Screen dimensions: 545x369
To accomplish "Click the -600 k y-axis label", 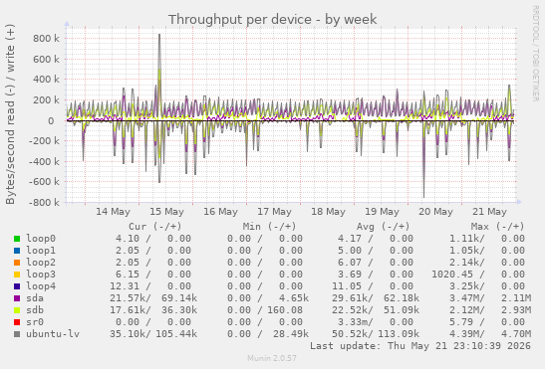I will (44, 182).
